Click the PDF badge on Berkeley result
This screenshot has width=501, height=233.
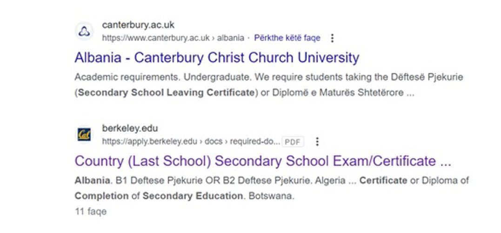(293, 142)
